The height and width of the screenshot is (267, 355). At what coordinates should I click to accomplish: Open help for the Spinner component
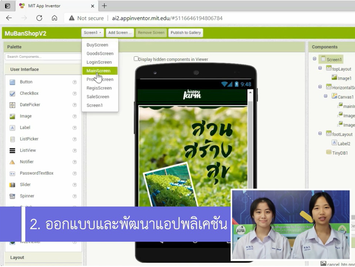74,196
